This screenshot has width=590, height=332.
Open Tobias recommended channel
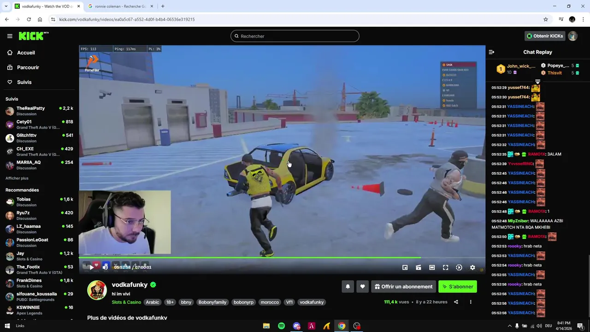point(39,202)
